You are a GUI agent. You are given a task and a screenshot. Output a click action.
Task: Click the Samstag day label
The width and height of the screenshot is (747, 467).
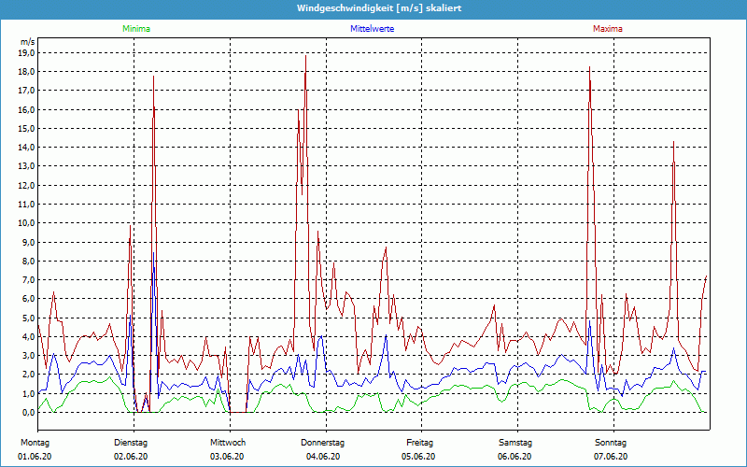click(x=515, y=443)
